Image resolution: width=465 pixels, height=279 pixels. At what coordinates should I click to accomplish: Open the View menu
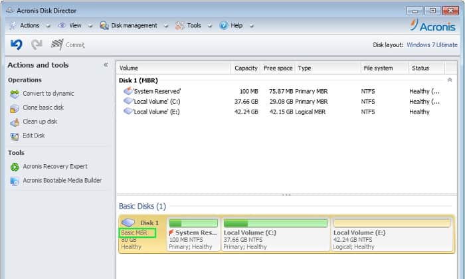point(75,25)
